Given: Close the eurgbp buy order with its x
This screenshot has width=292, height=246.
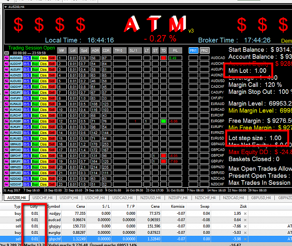Looking at the screenshot, I should (245, 232).
